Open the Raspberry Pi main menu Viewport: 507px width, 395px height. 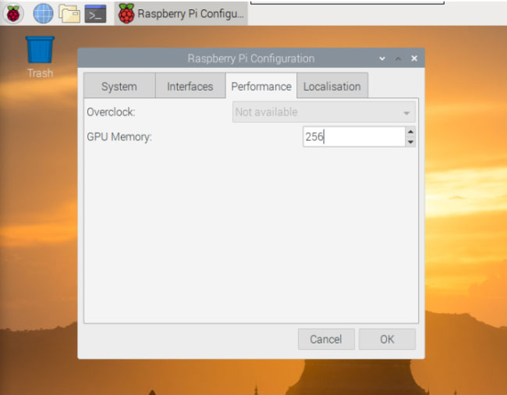13,13
